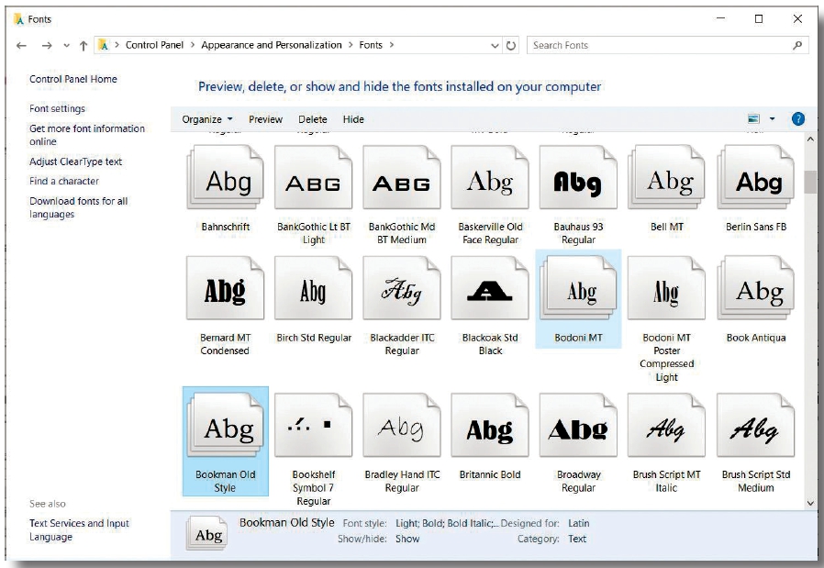
Task: Select the Blackoak Std Black font
Action: [490, 288]
